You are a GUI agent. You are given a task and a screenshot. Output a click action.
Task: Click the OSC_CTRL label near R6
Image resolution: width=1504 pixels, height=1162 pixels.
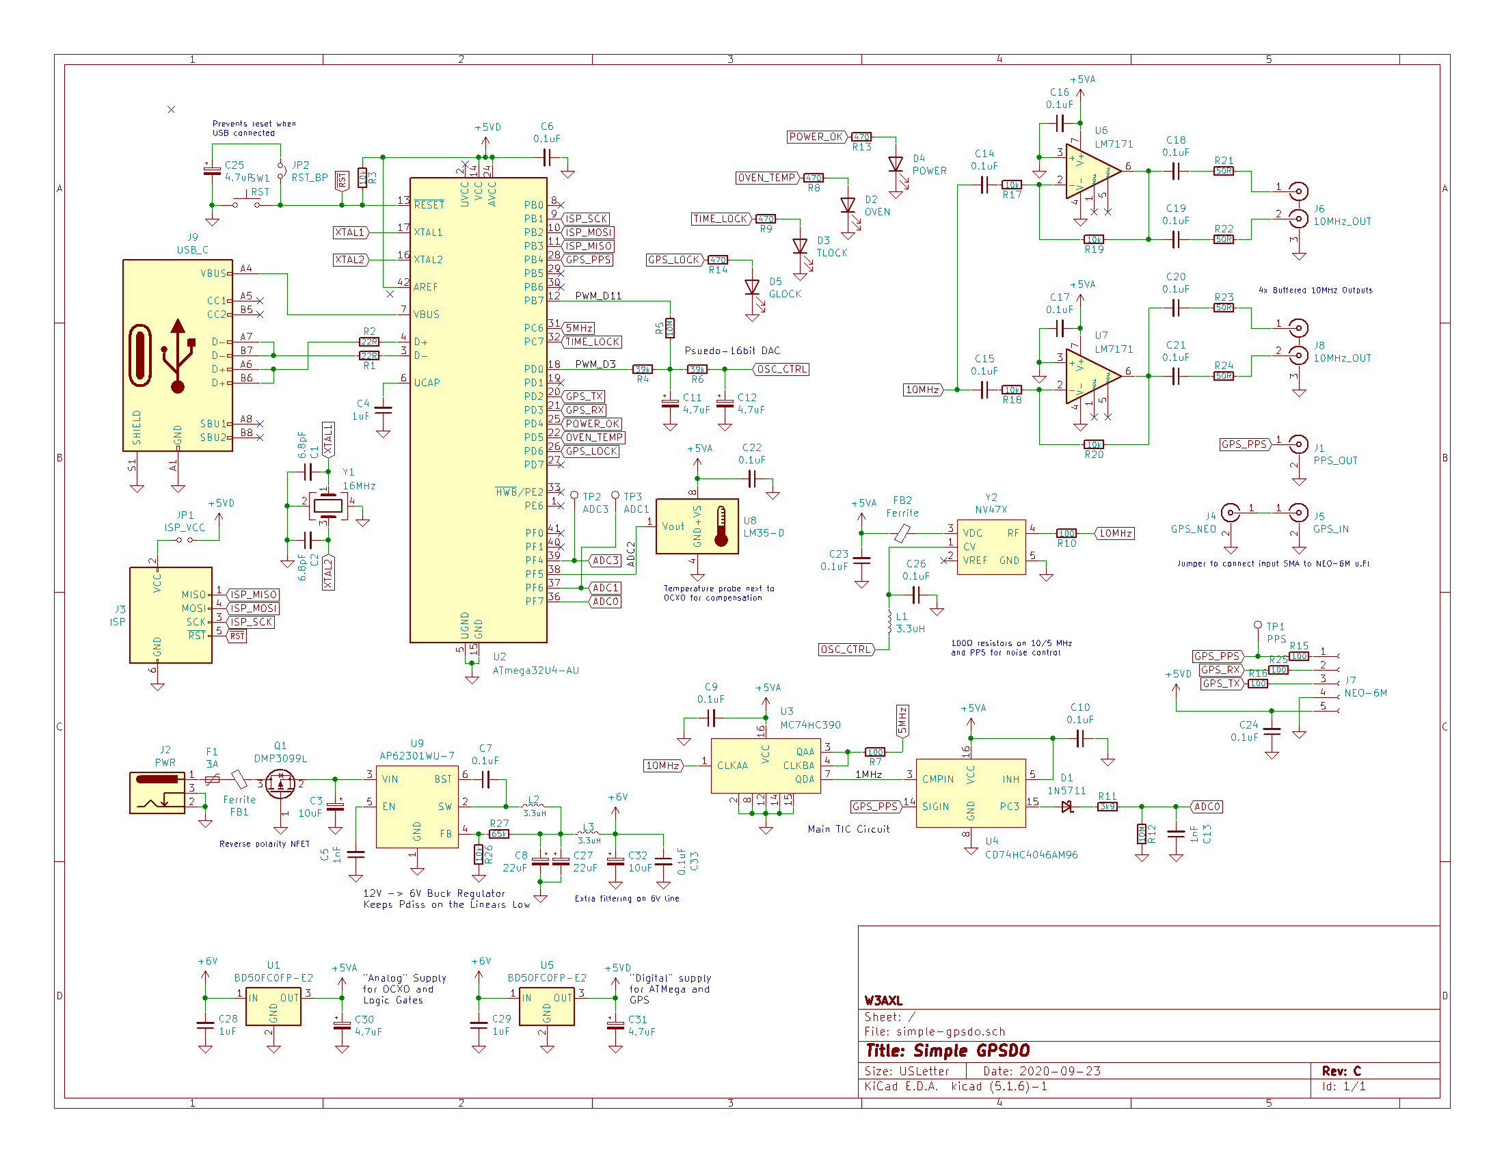tap(781, 370)
